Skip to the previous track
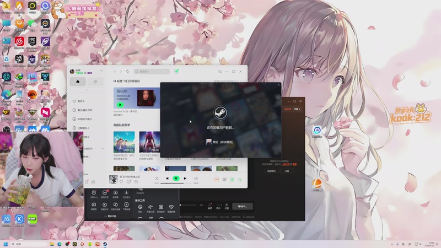Viewport: 441px width, 248px height. (167, 178)
